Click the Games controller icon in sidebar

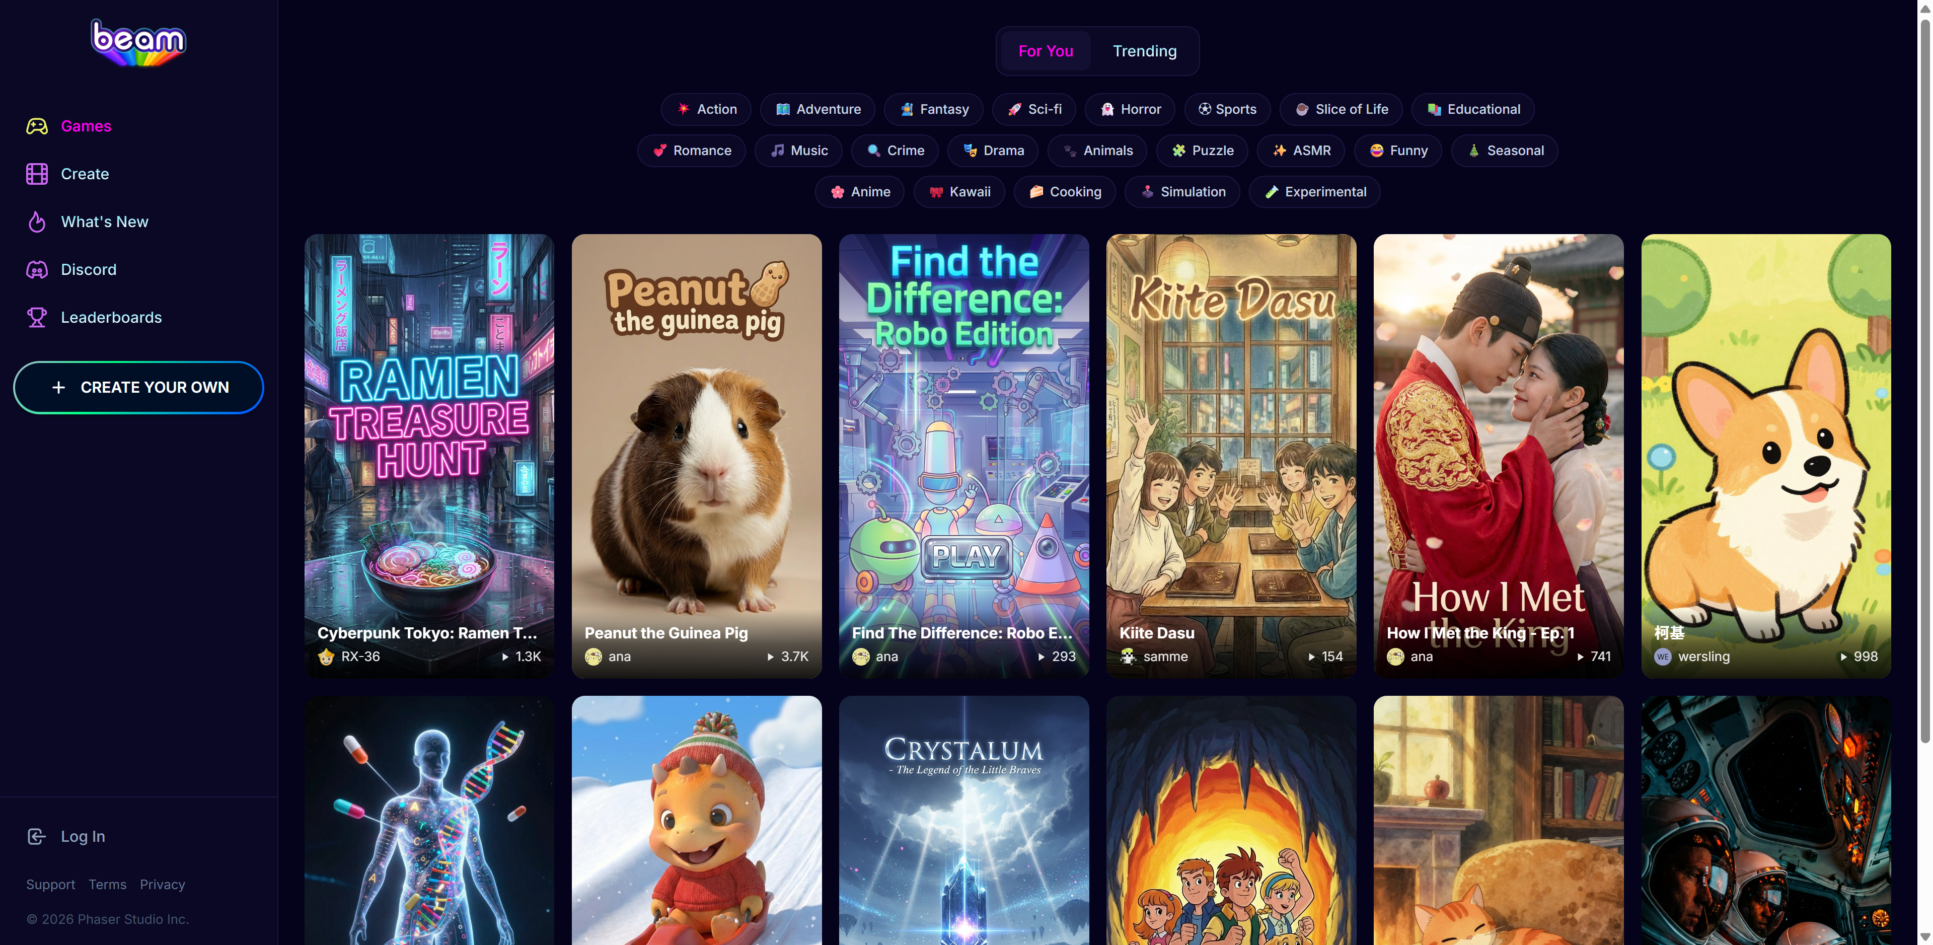[x=37, y=126]
